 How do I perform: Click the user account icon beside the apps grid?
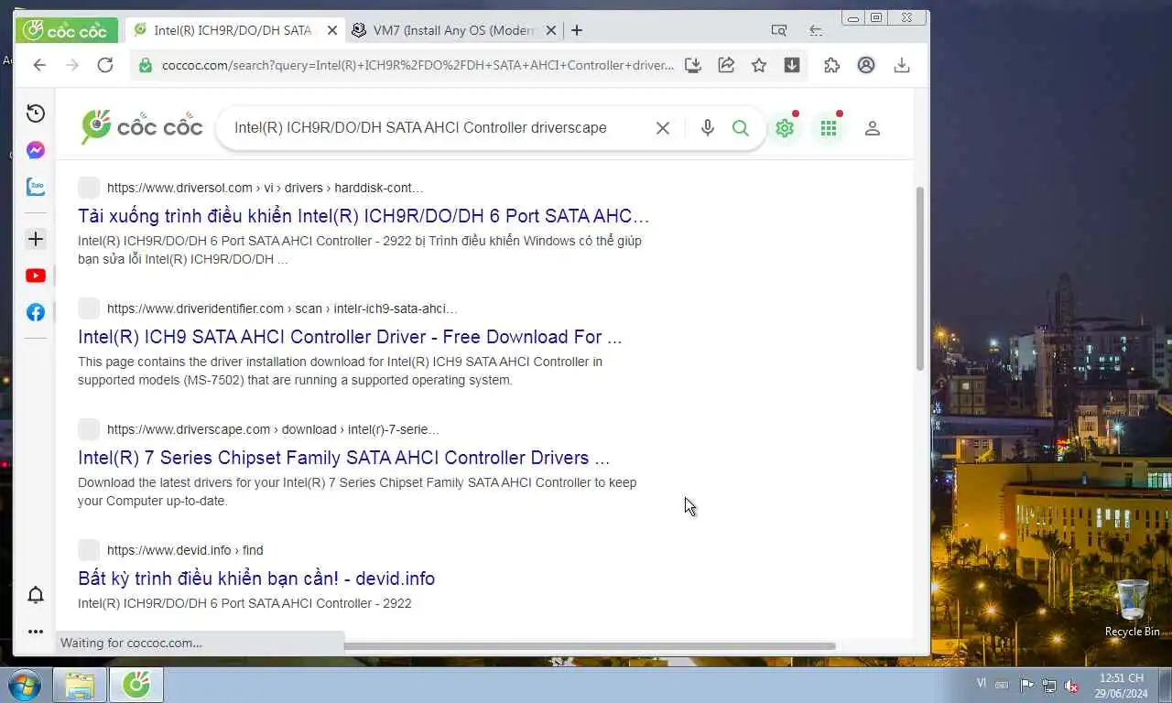pyautogui.click(x=873, y=128)
